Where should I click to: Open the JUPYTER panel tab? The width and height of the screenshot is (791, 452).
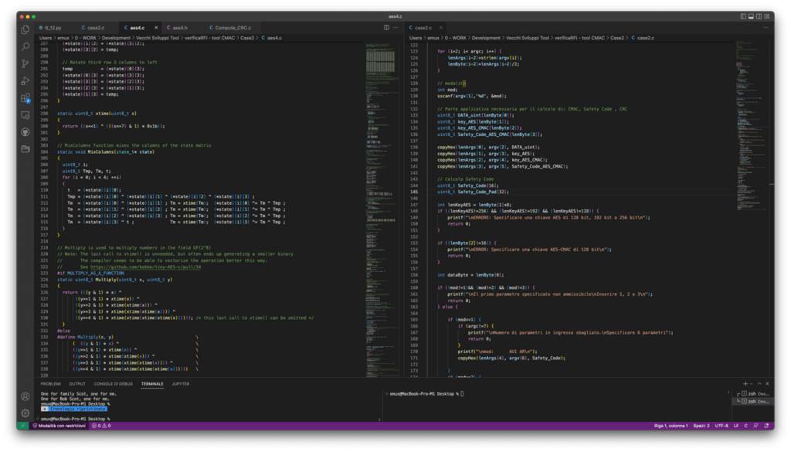point(181,384)
